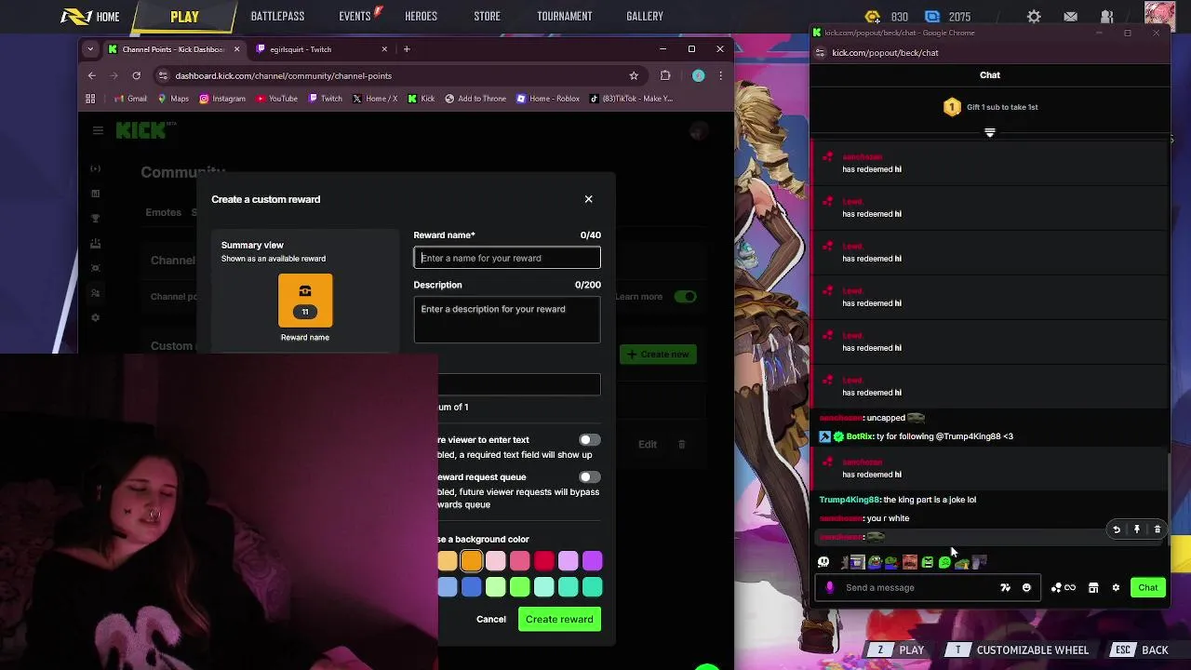
Task: Open the chat shop storefront icon
Action: pyautogui.click(x=1093, y=588)
